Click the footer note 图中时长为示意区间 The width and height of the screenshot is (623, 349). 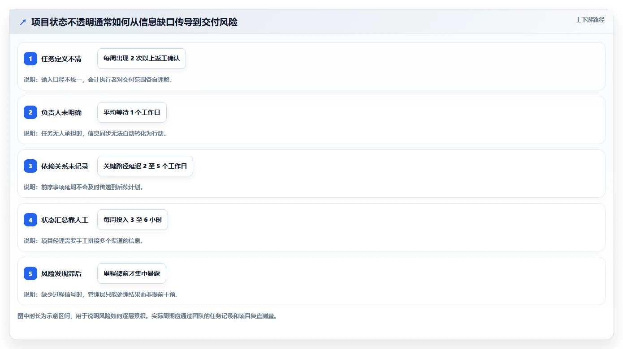pos(147,316)
